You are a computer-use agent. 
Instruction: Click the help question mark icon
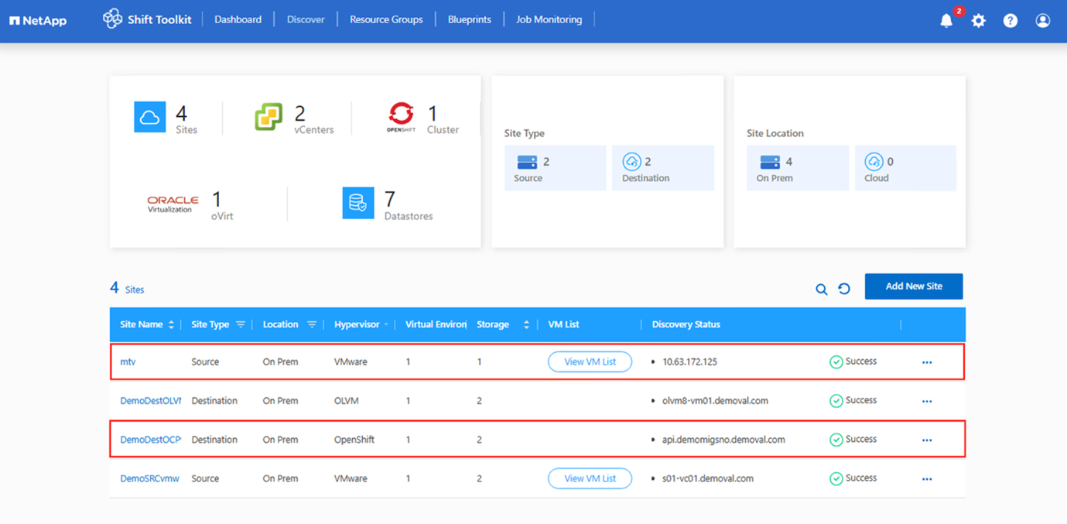(x=1011, y=21)
